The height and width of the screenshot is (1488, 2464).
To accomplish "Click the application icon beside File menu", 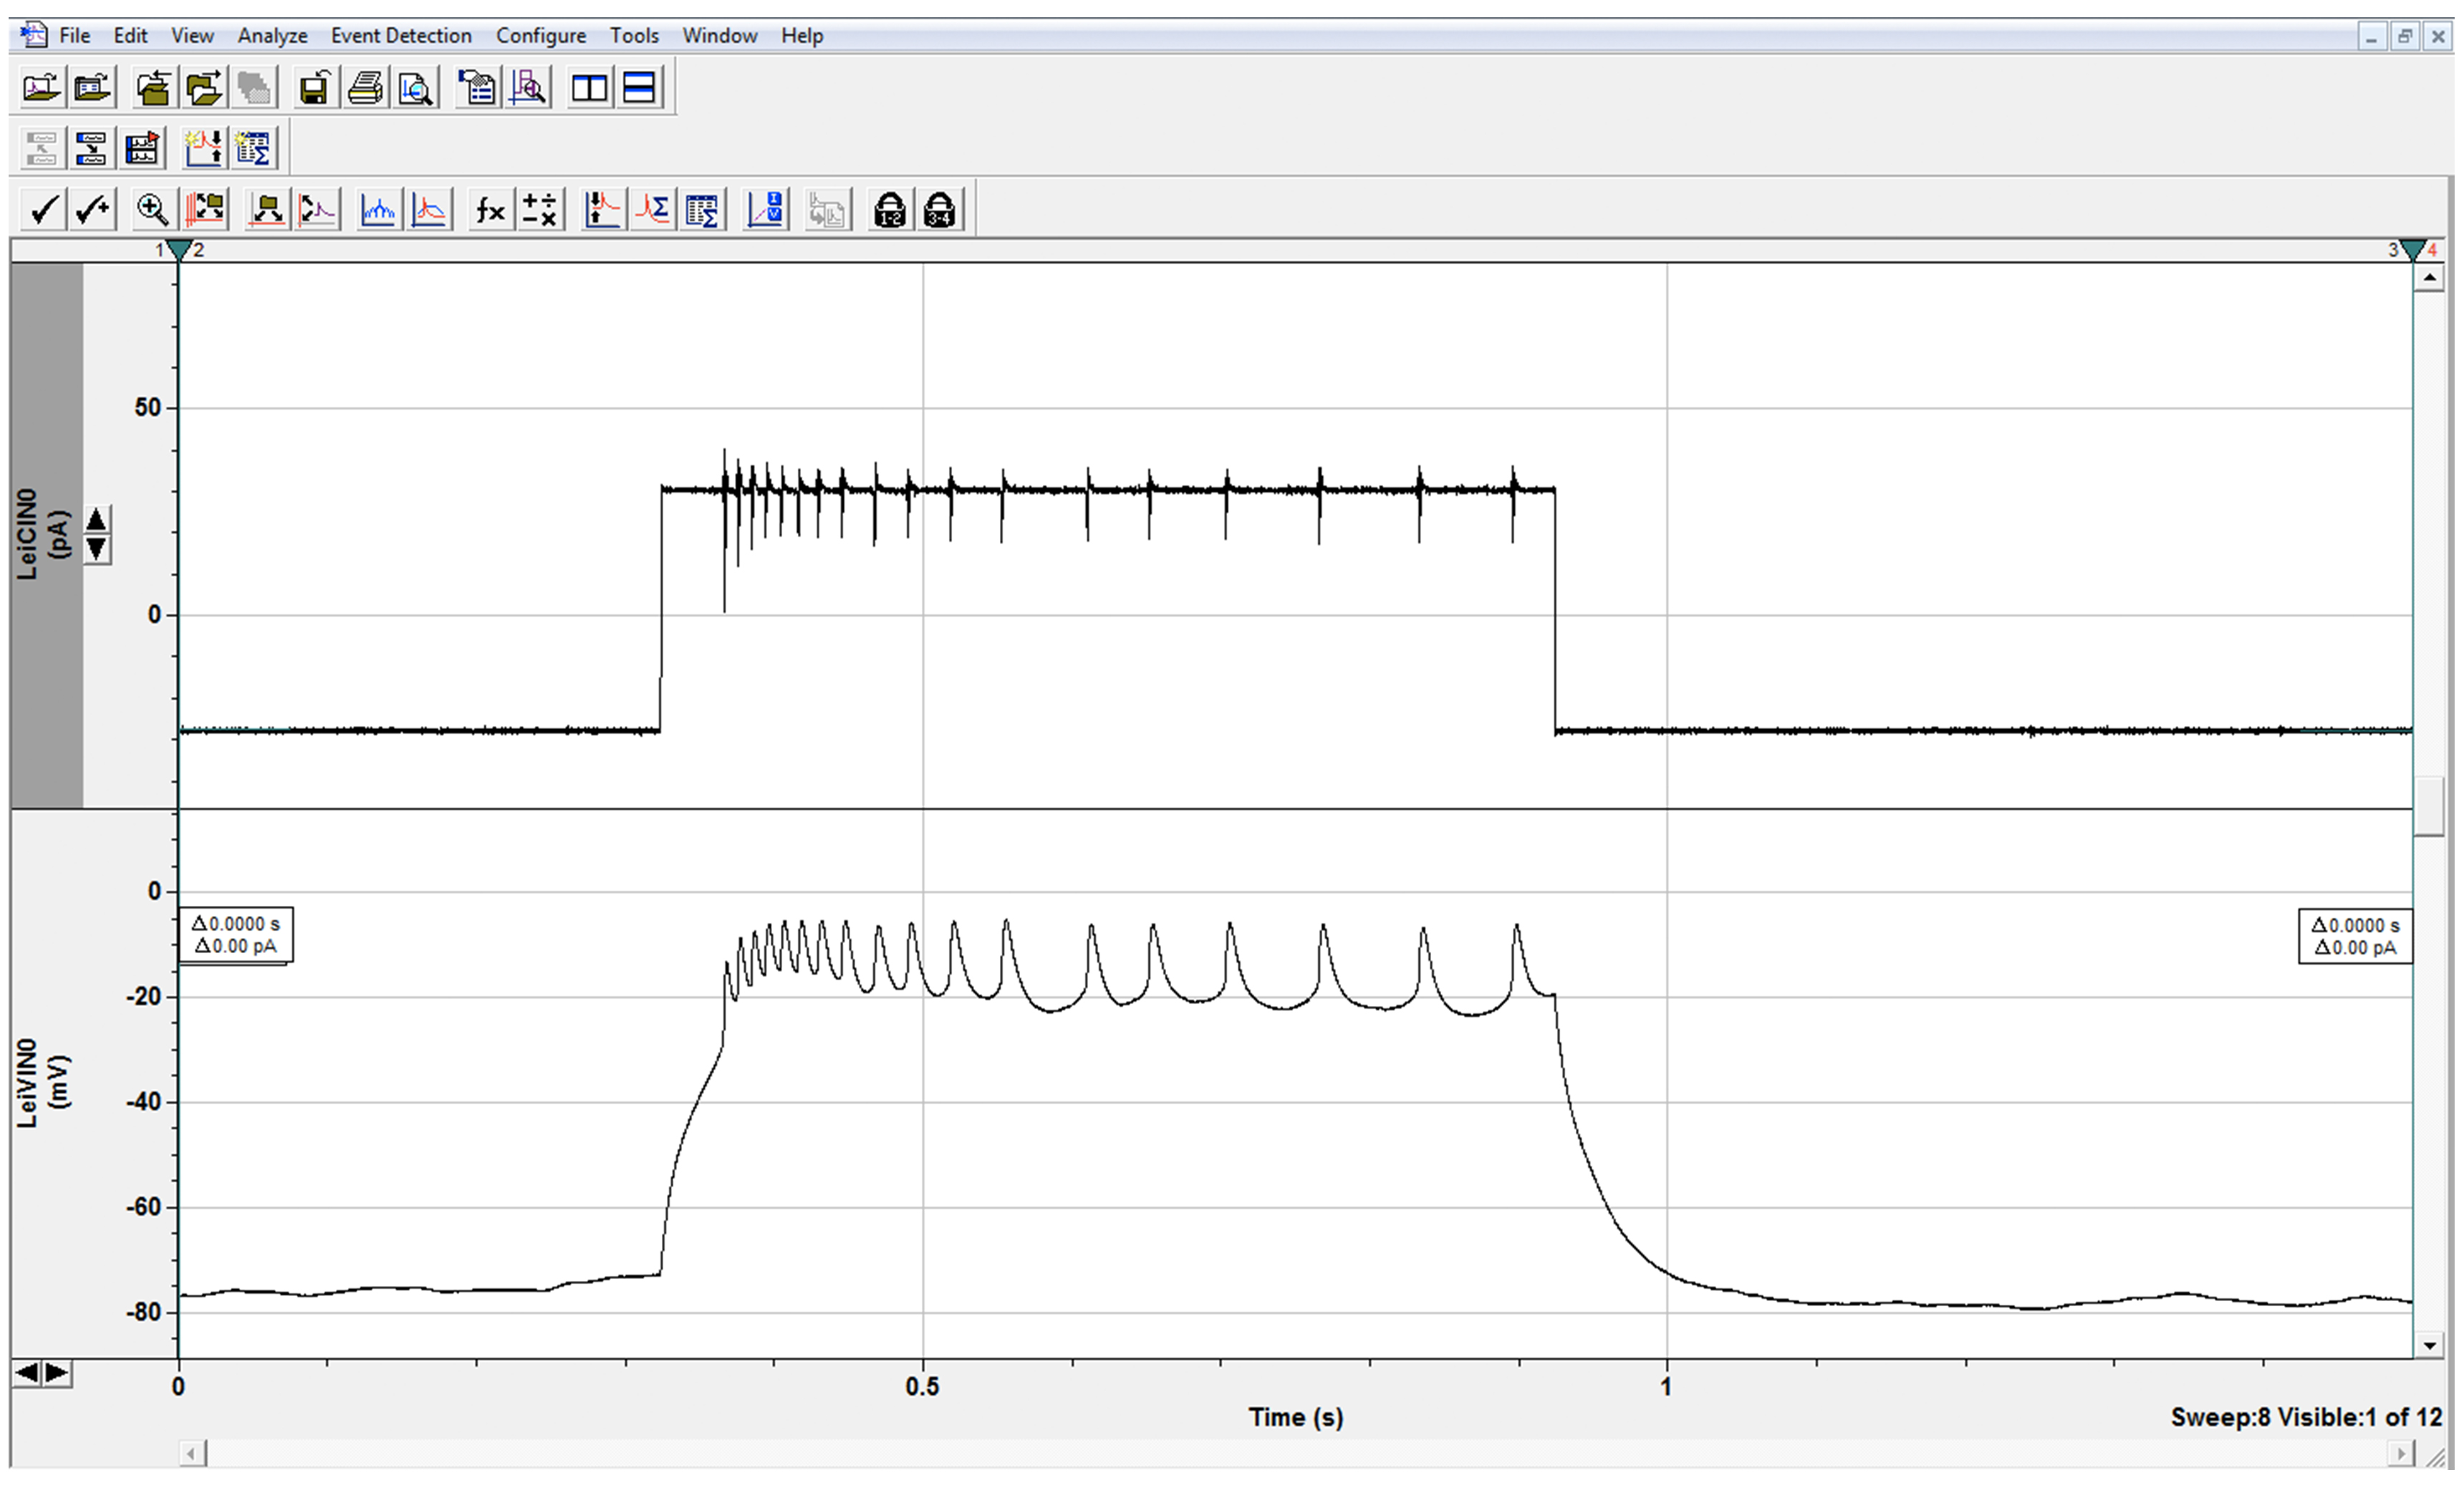I will (34, 35).
